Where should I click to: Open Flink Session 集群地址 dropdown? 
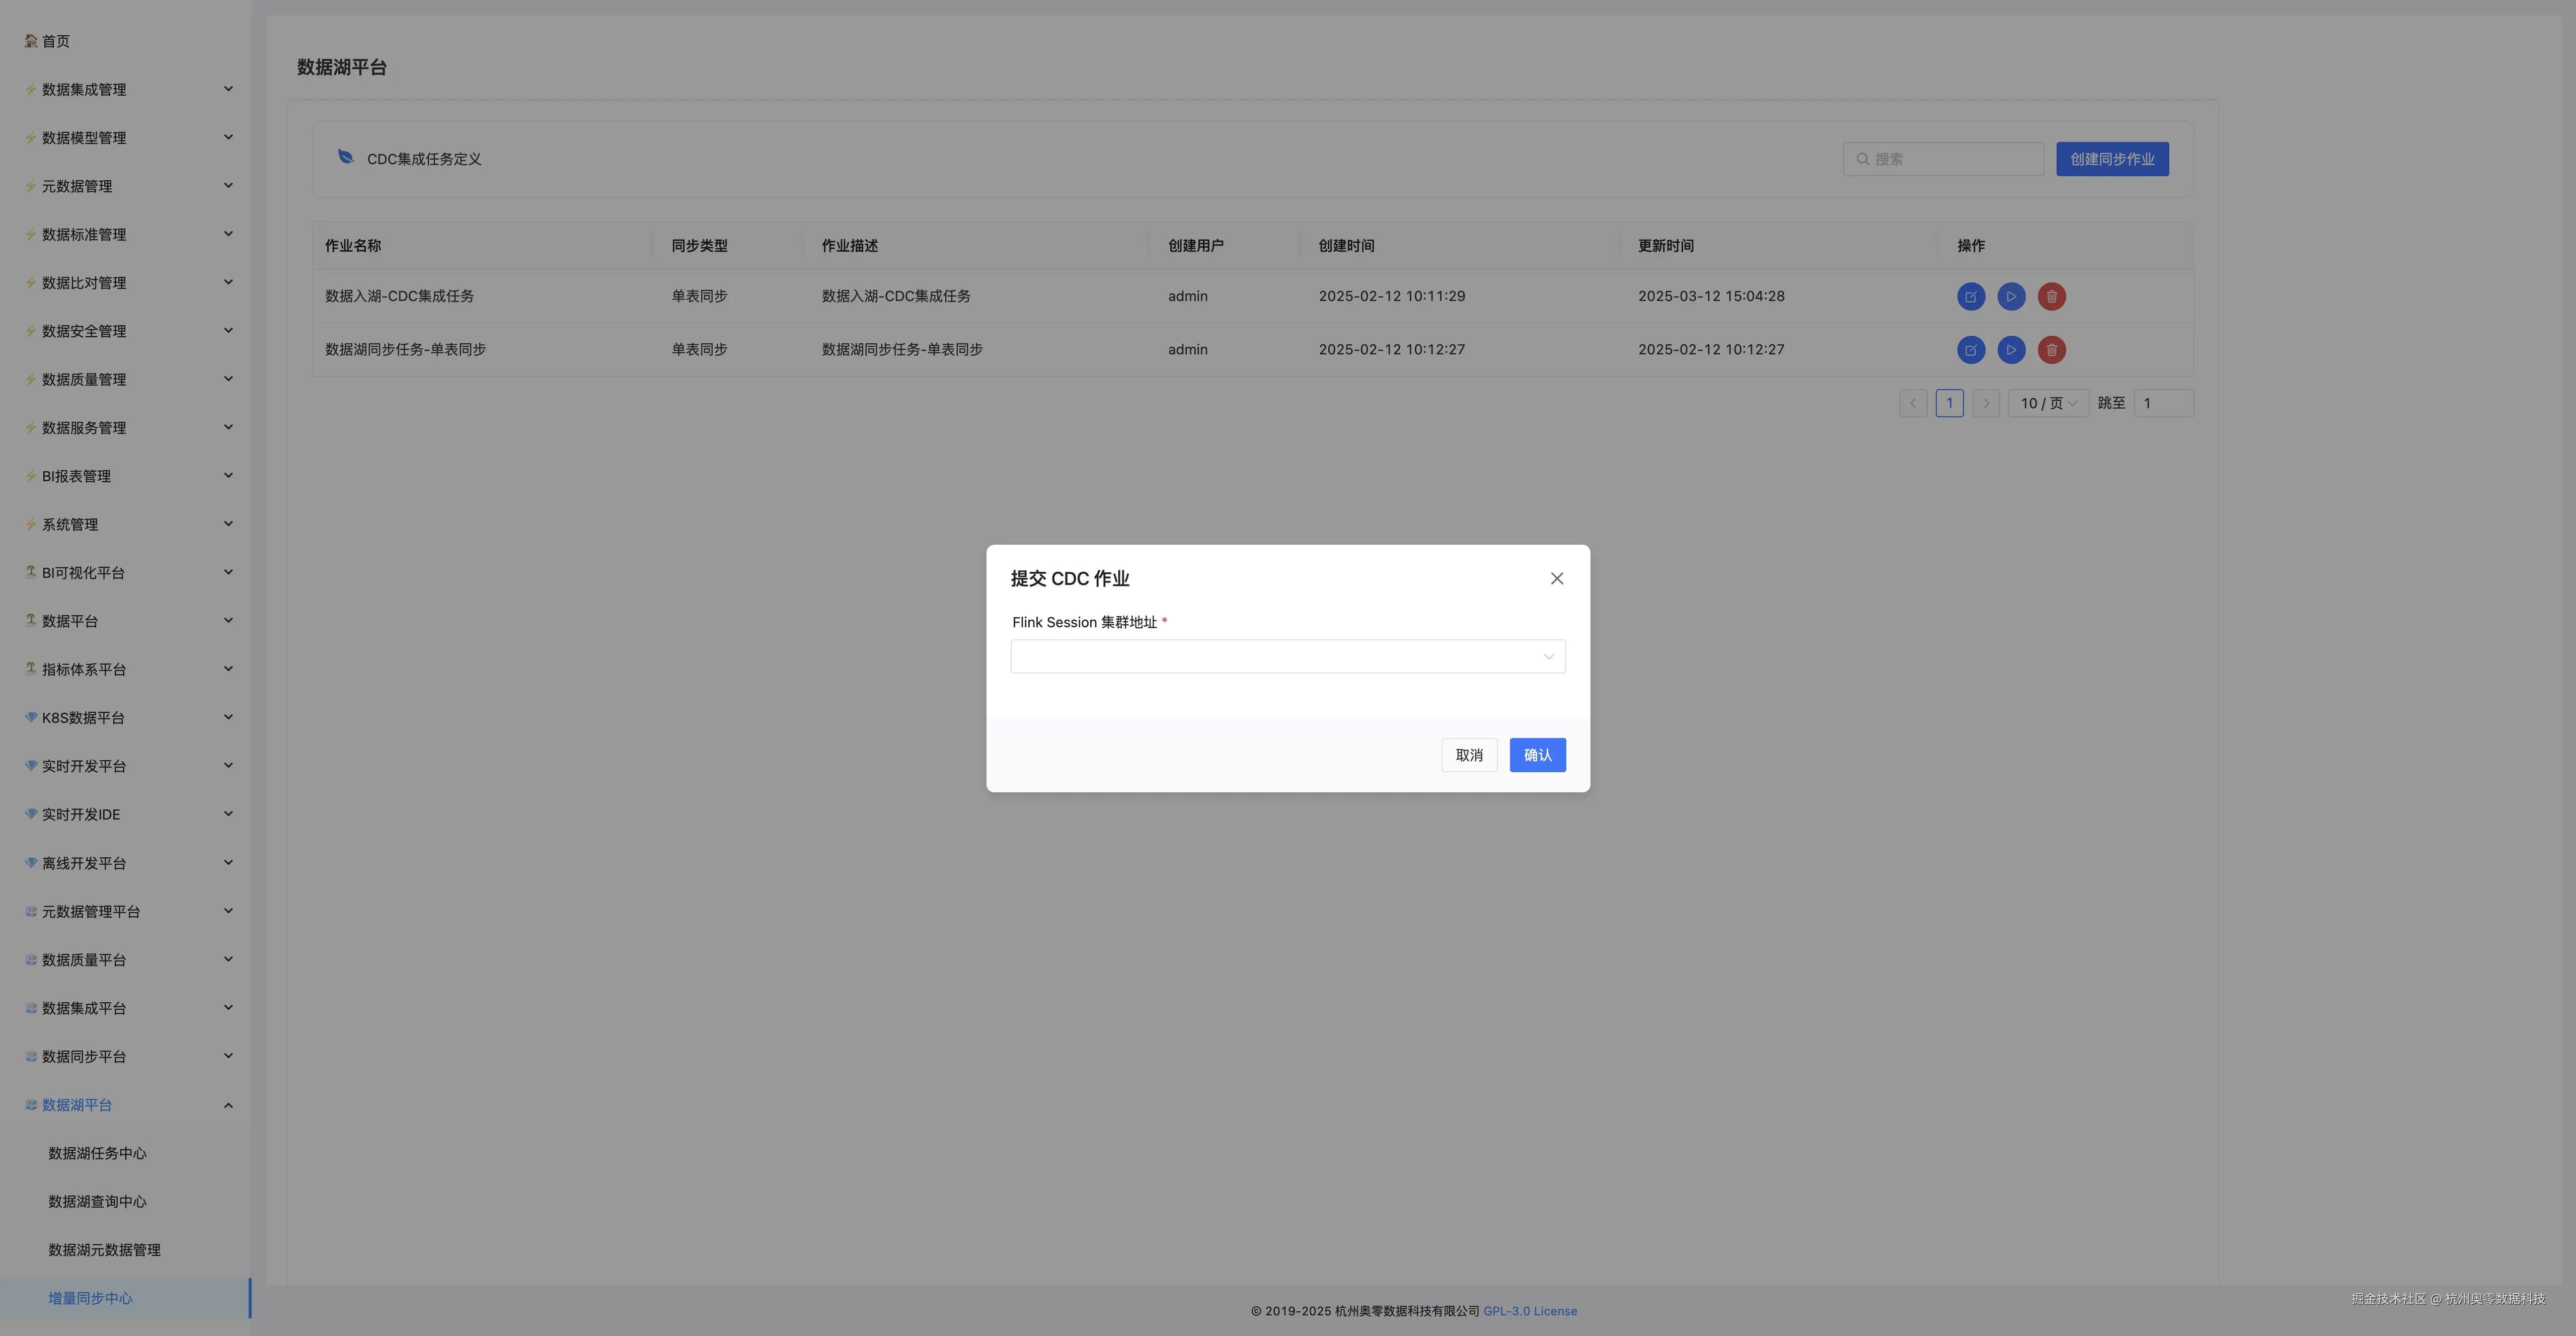pos(1287,656)
